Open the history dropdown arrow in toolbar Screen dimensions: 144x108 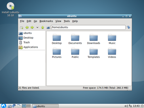point(37,27)
